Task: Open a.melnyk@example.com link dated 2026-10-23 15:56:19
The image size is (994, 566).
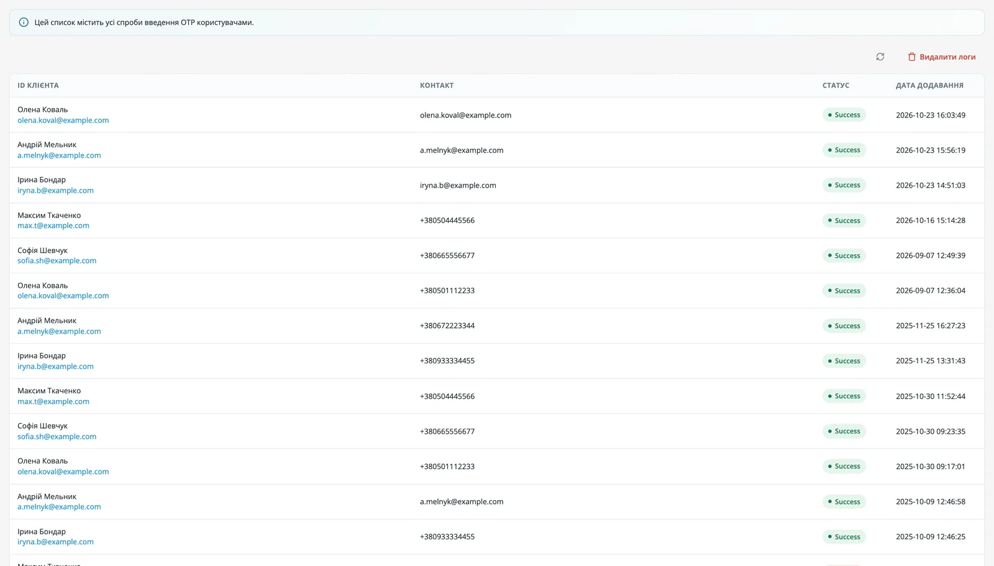Action: 59,155
